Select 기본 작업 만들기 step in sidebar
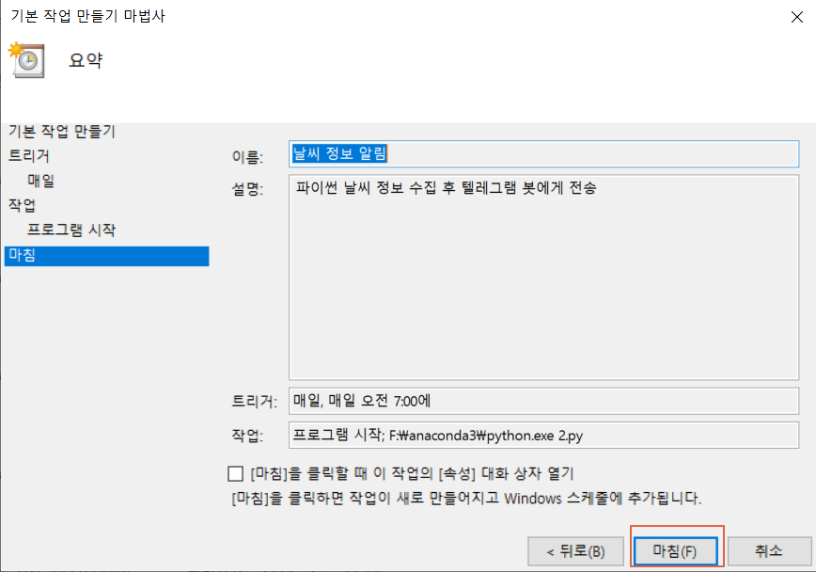Viewport: 816px width, 572px height. click(62, 132)
